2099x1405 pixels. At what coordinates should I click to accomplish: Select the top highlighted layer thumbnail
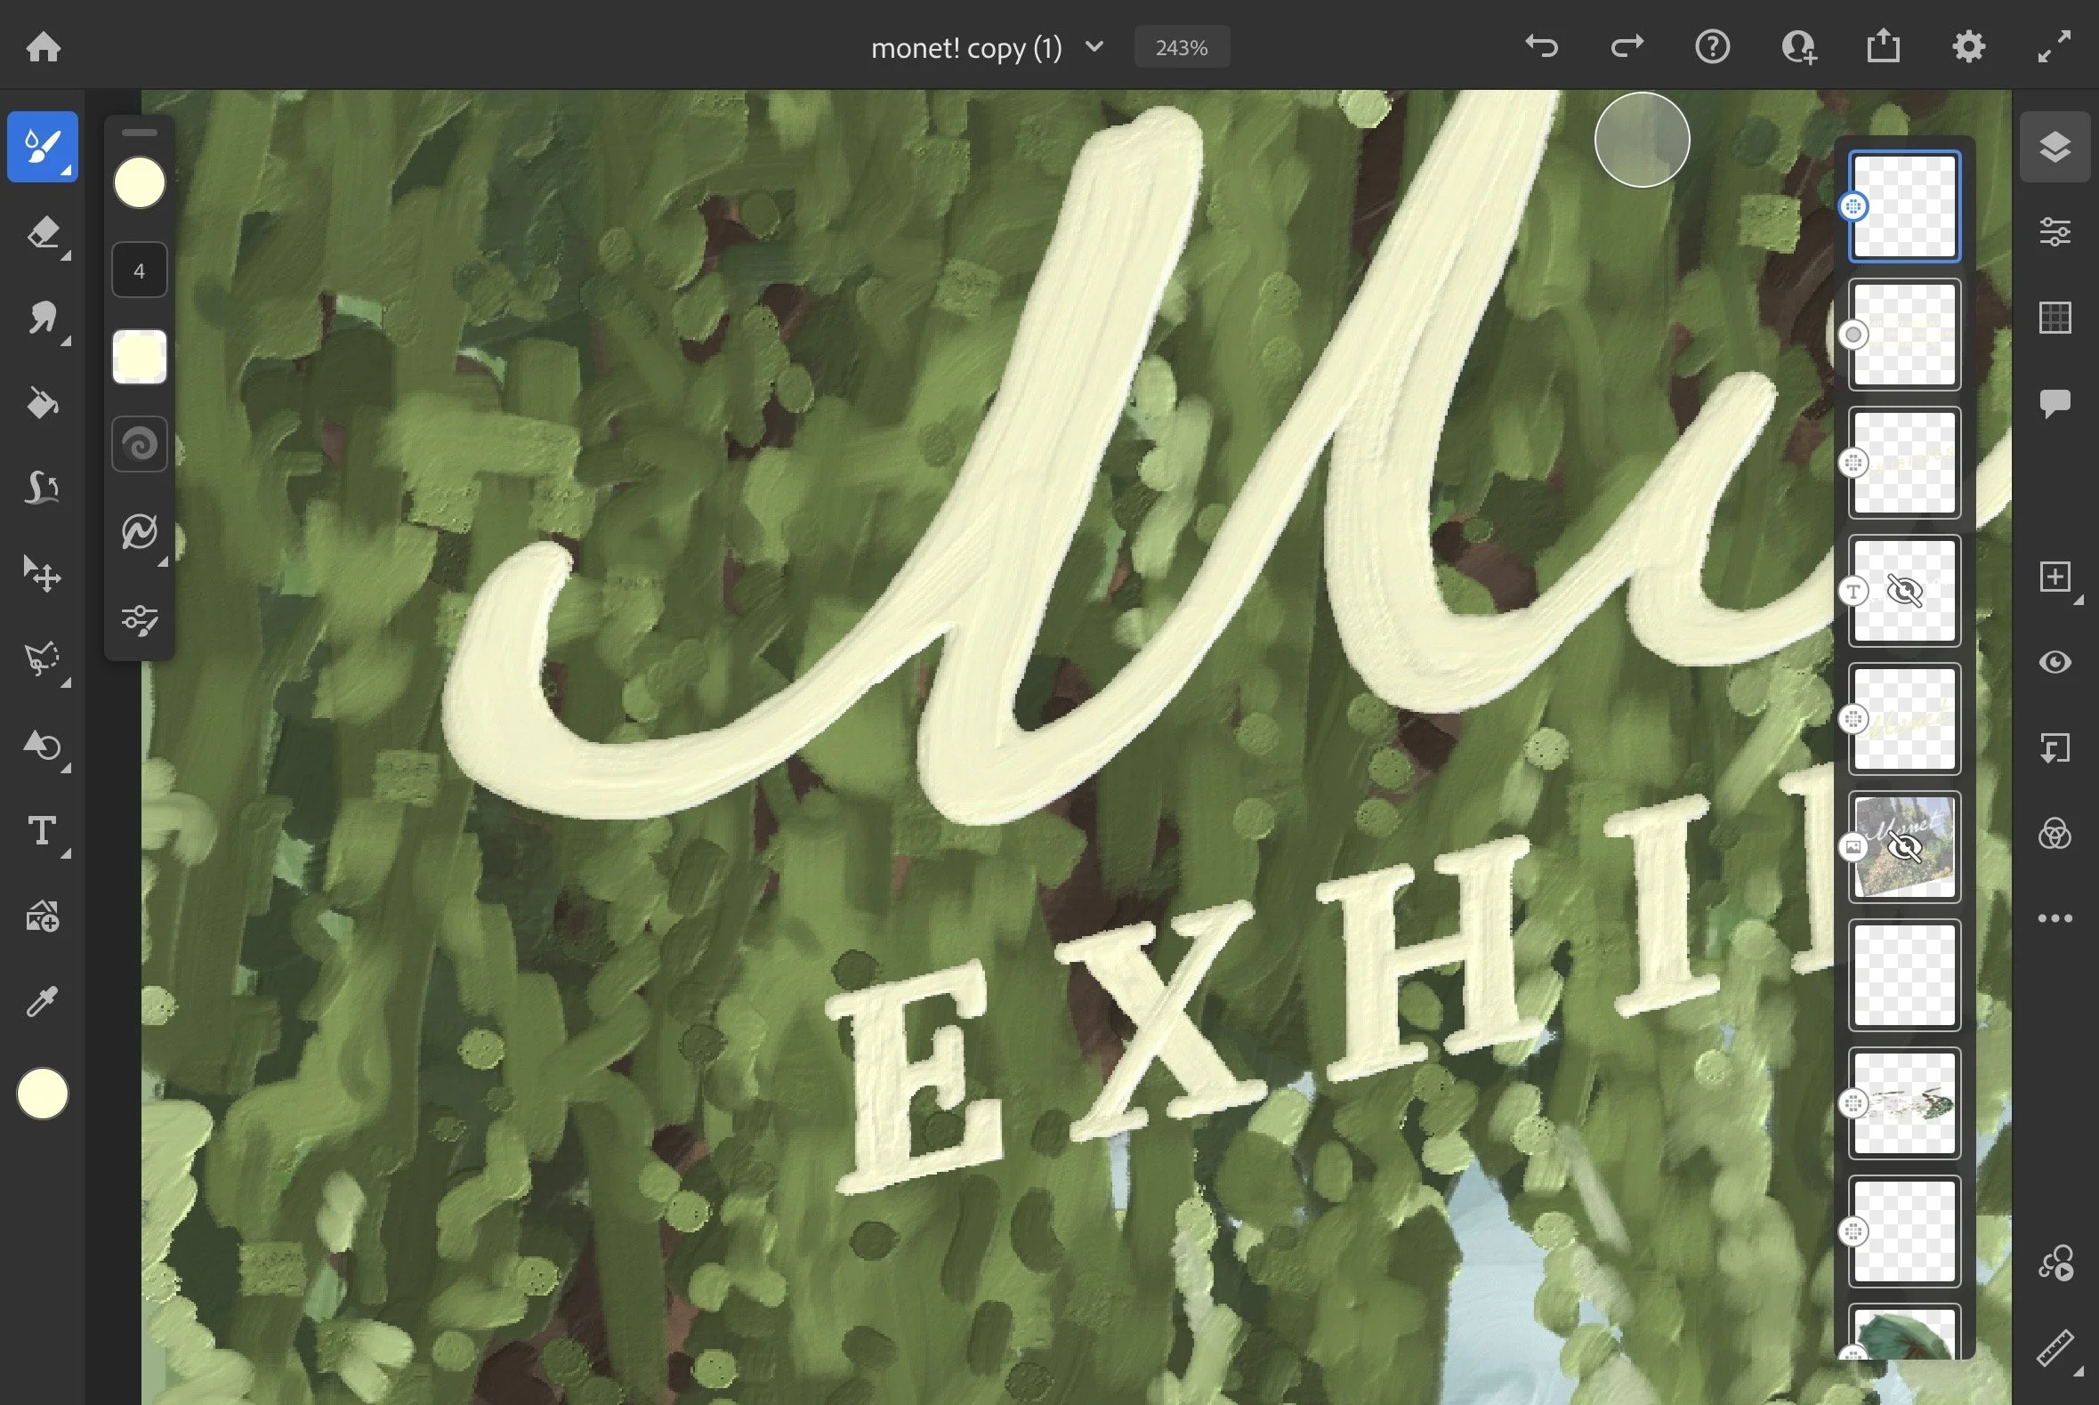1905,207
